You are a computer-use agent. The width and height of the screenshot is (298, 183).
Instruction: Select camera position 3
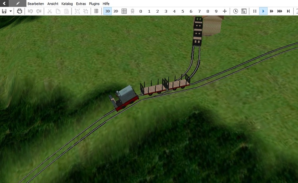pyautogui.click(x=166, y=12)
